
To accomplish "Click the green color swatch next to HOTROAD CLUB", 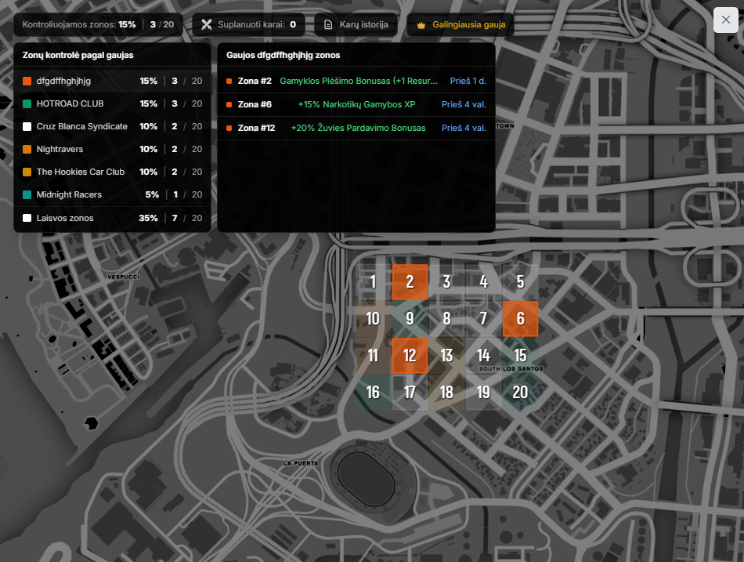I will [27, 104].
